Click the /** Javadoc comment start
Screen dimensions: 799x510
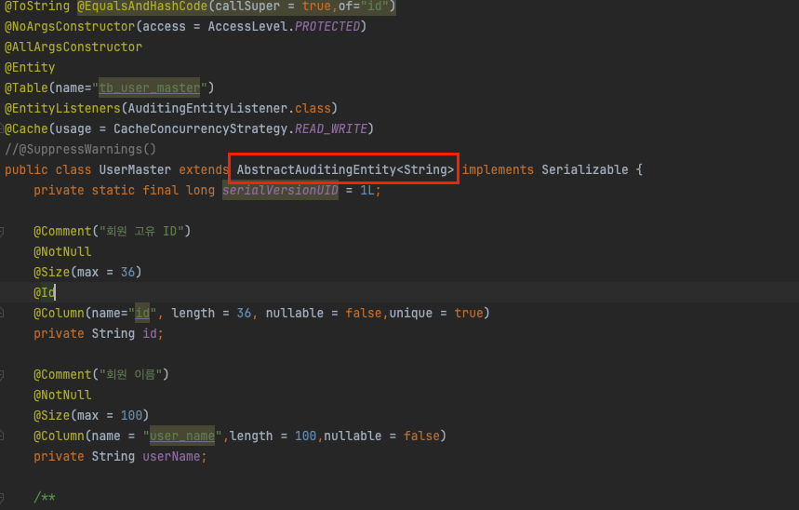pos(45,497)
